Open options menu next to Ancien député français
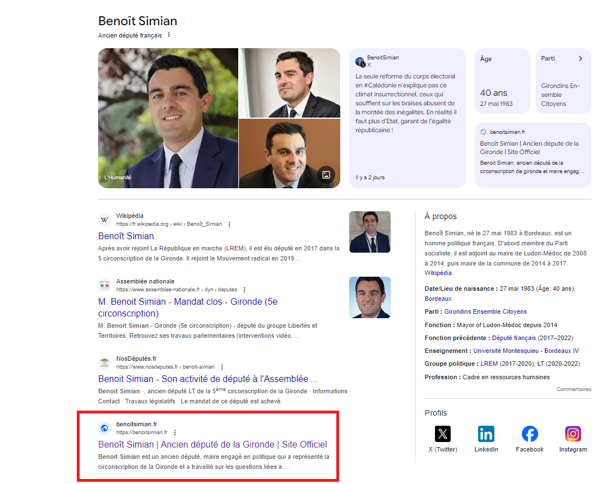602x484 pixels. (x=169, y=35)
